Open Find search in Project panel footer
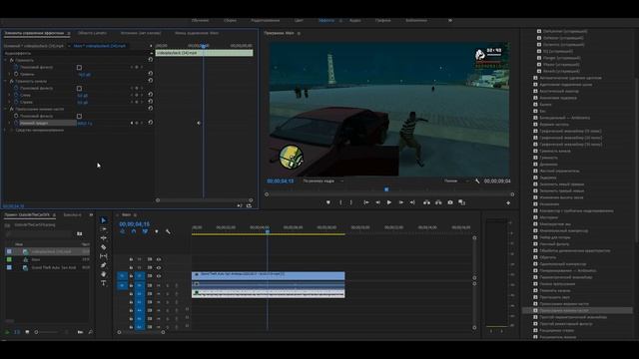 (x=90, y=332)
